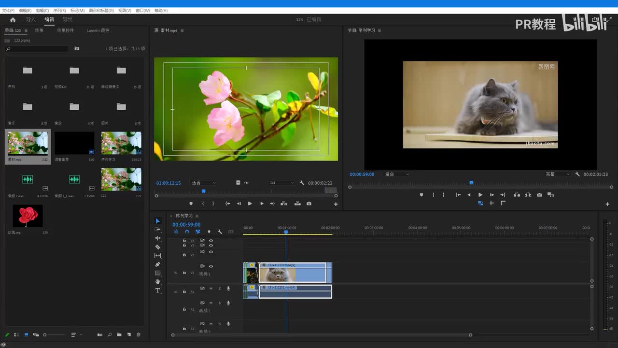Click the trash icon in Project panel
This screenshot has height=348, width=618.
tap(139, 334)
